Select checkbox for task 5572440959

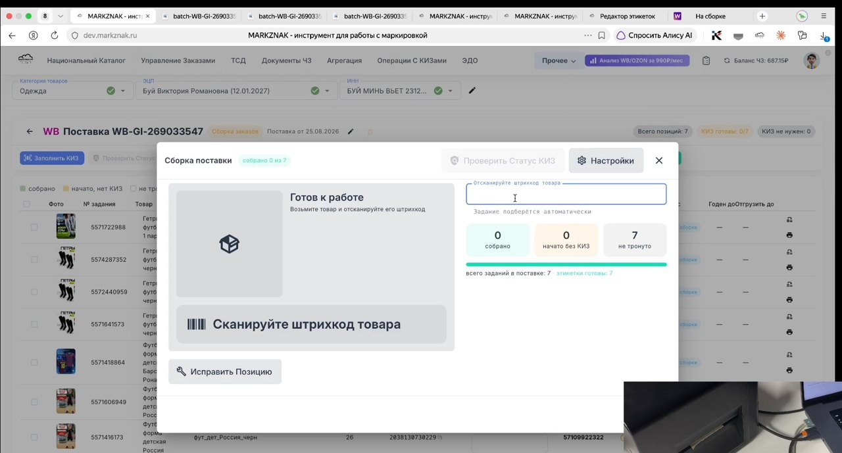click(x=34, y=292)
